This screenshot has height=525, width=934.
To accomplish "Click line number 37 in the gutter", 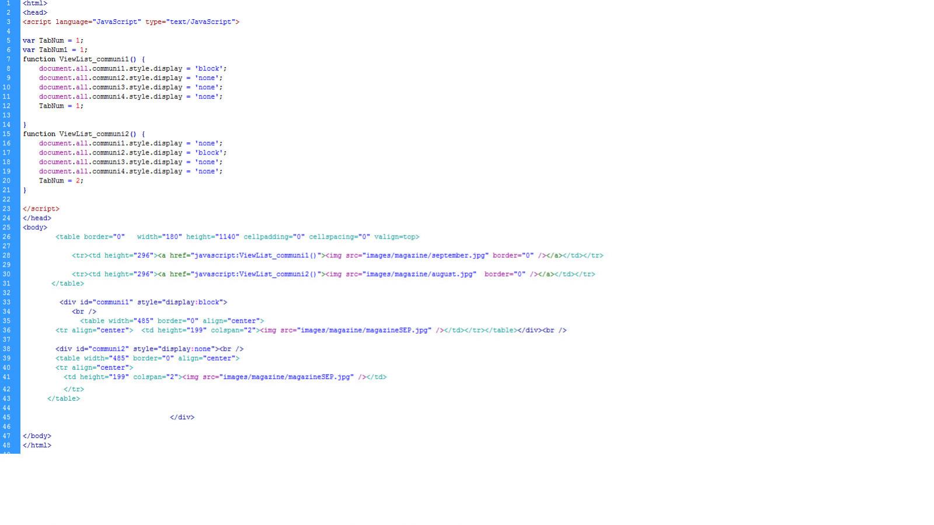I will tap(6, 339).
